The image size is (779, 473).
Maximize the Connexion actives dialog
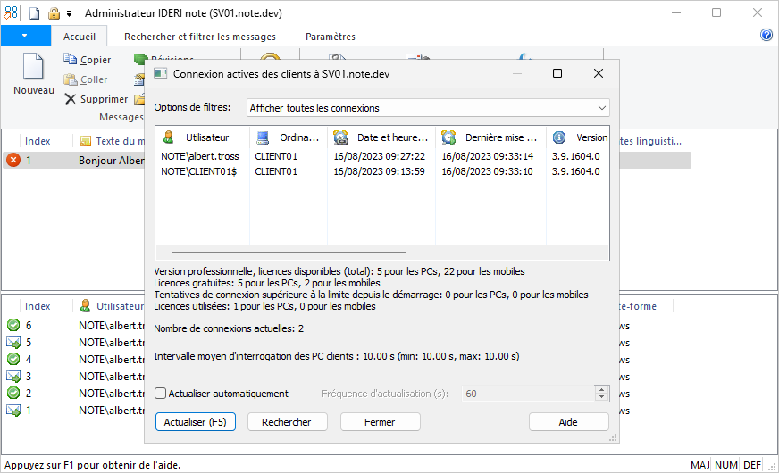click(557, 73)
